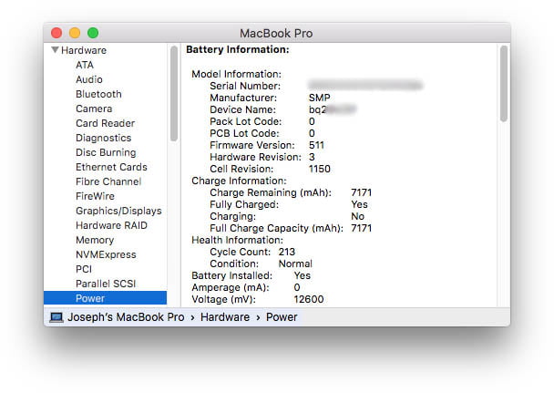The width and height of the screenshot is (554, 393).
Task: Click the Firmware Version value 511
Action: coord(316,145)
